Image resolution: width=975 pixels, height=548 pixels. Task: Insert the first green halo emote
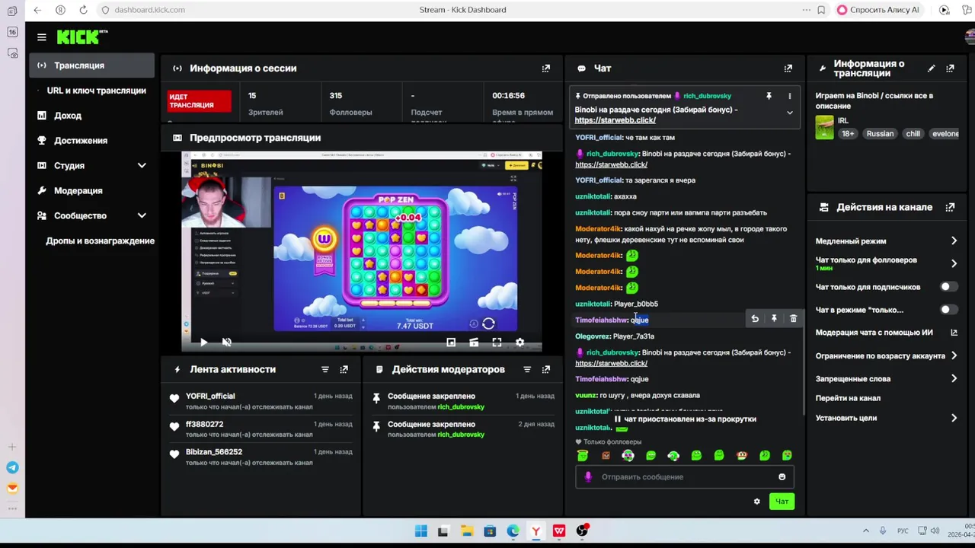click(x=583, y=455)
